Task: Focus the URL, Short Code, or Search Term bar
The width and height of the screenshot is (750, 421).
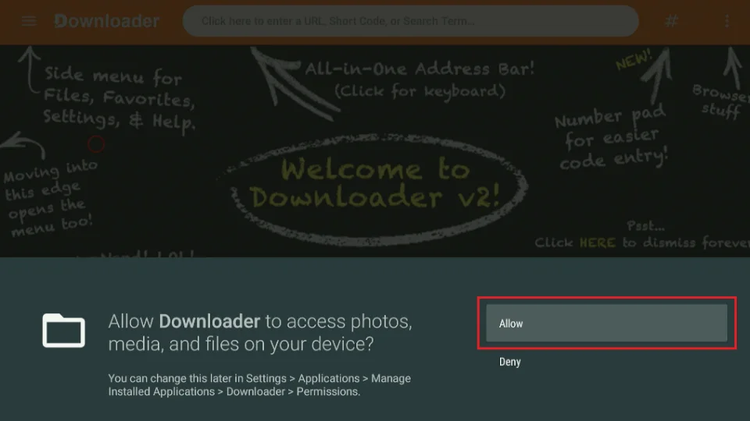Action: tap(410, 21)
